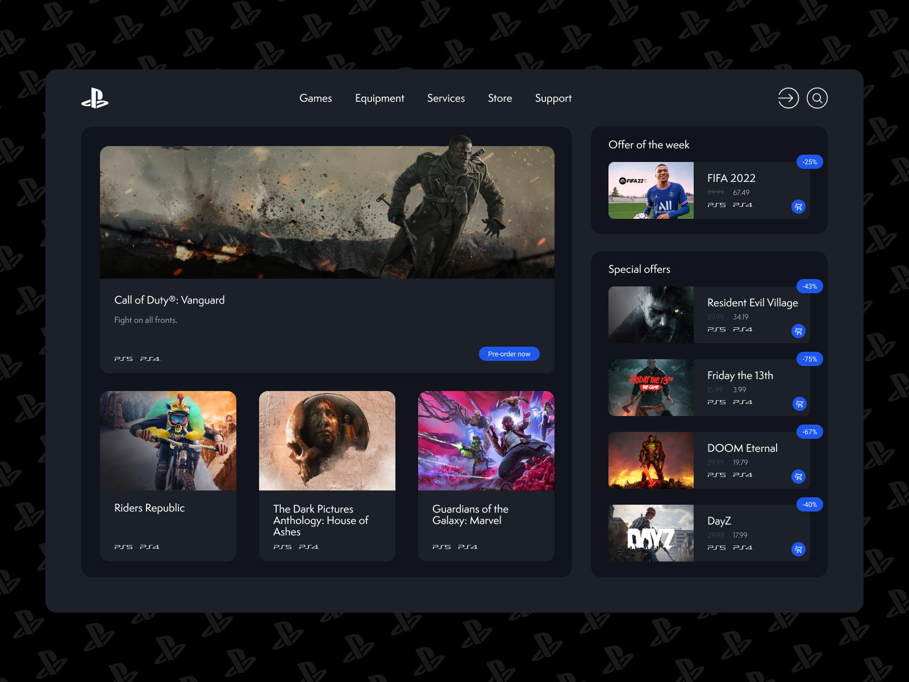Click the "Guardians of the Galaxy: Marvel" title

470,515
